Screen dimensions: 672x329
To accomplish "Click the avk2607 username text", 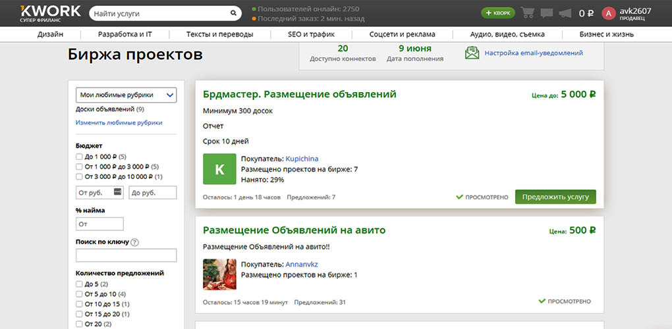I will tap(635, 11).
